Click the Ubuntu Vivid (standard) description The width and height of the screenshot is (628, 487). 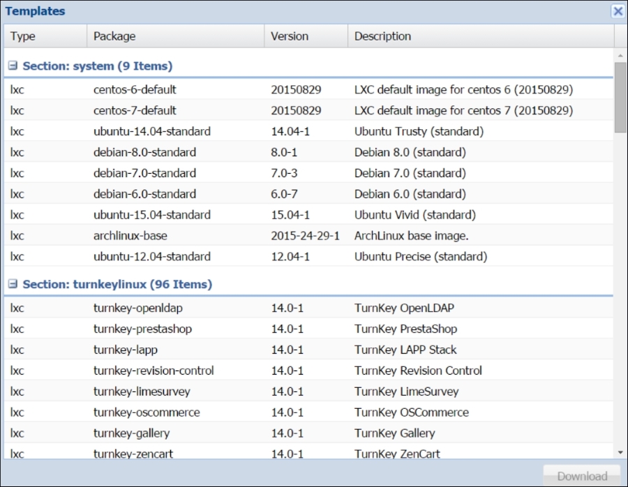(x=415, y=215)
